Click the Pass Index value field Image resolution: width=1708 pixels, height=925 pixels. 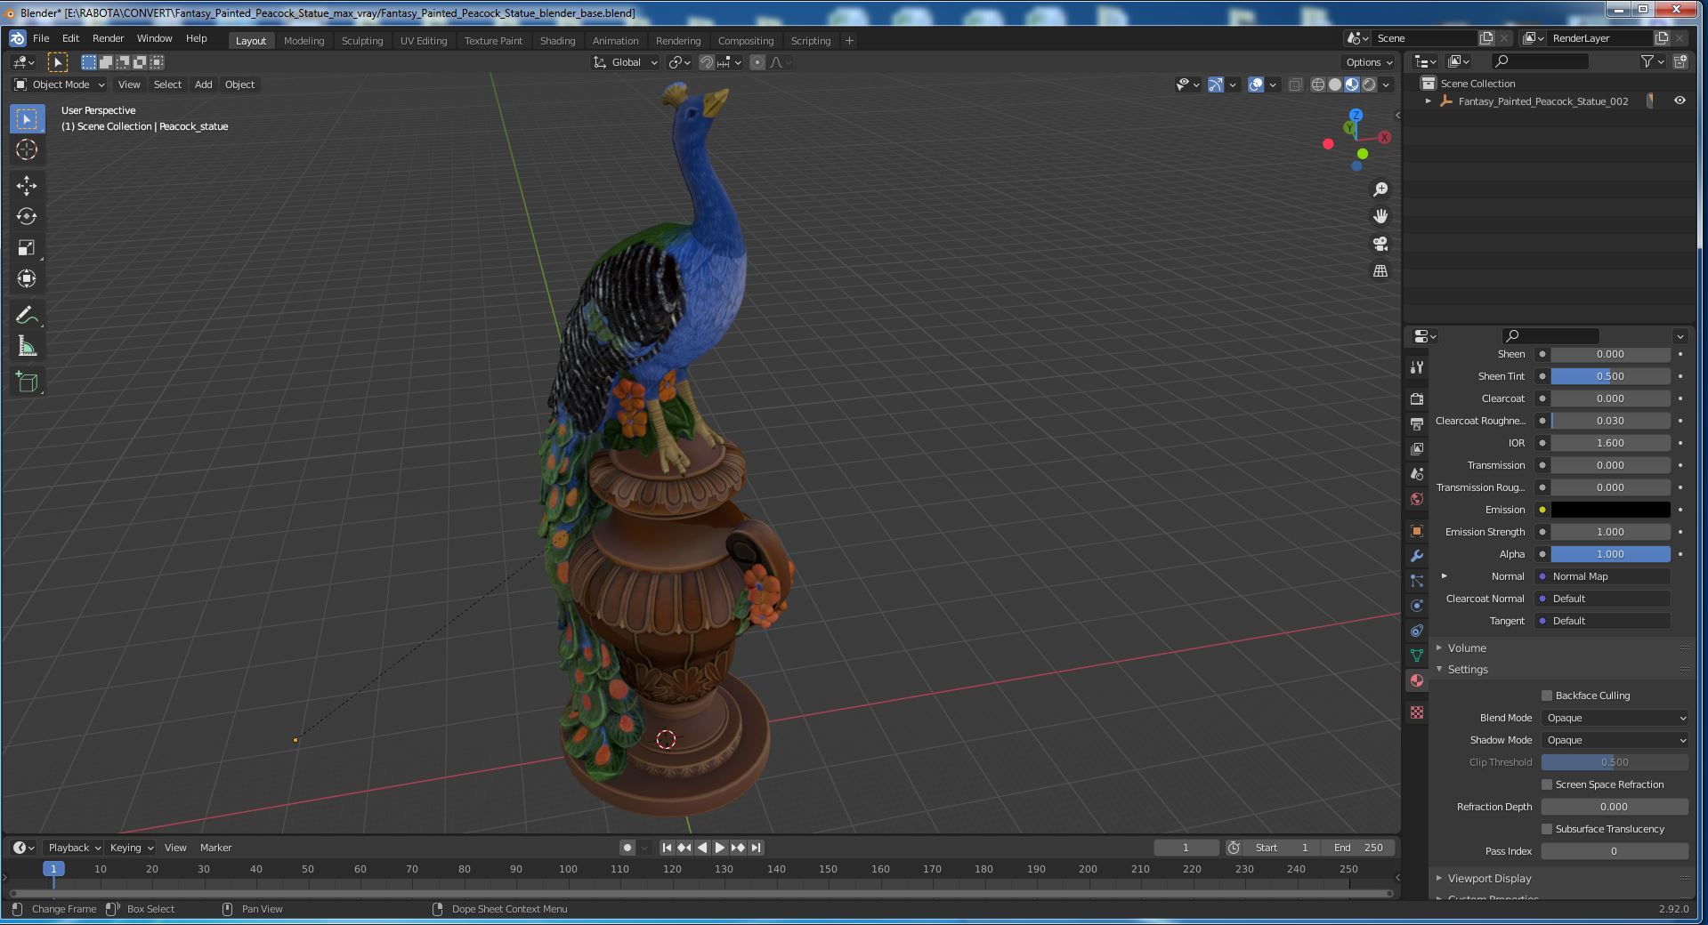click(x=1615, y=851)
